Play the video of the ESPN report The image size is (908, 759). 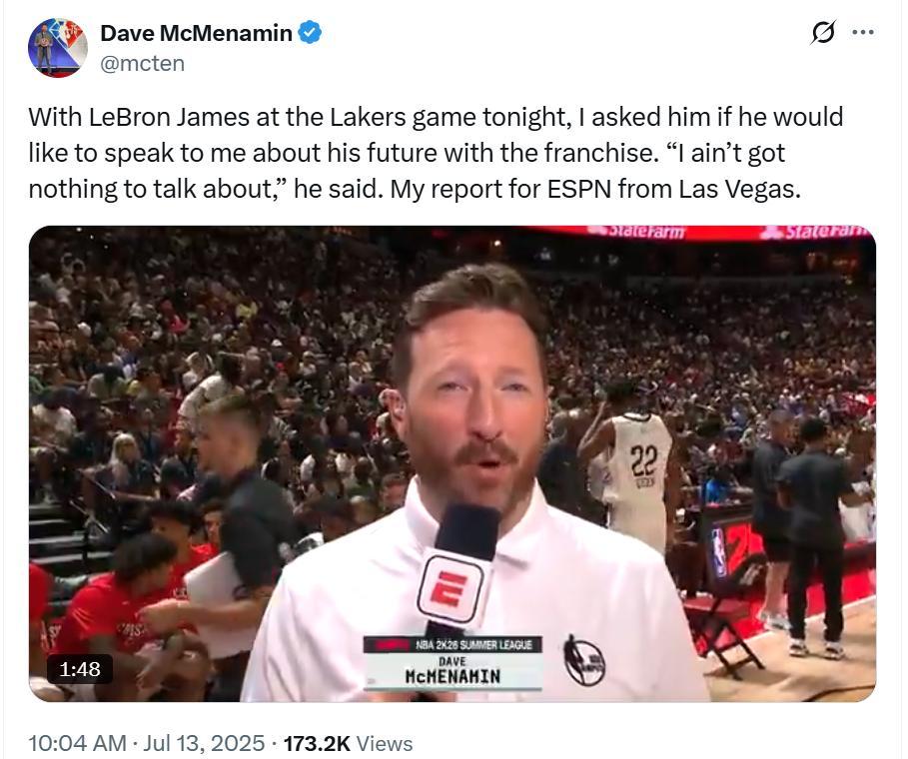pyautogui.click(x=453, y=463)
